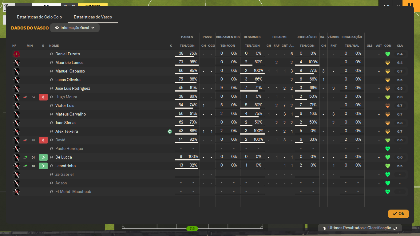Click Leandrinho's shirt icon
This screenshot has height=236, width=420.
point(17,166)
